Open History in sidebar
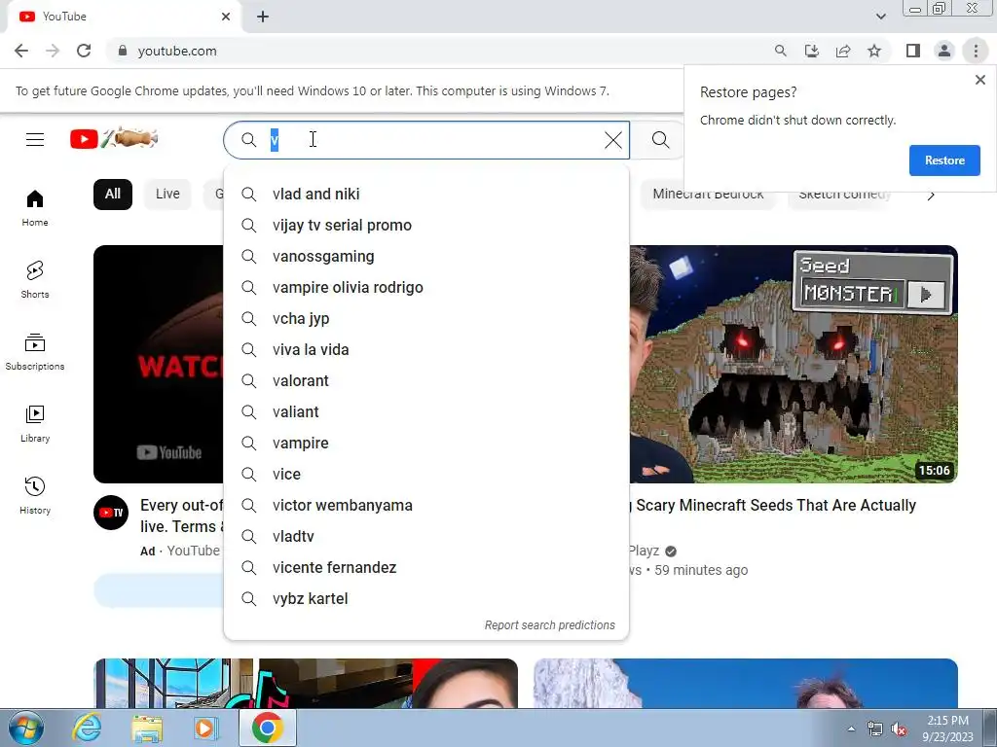This screenshot has width=997, height=747. pos(35,495)
